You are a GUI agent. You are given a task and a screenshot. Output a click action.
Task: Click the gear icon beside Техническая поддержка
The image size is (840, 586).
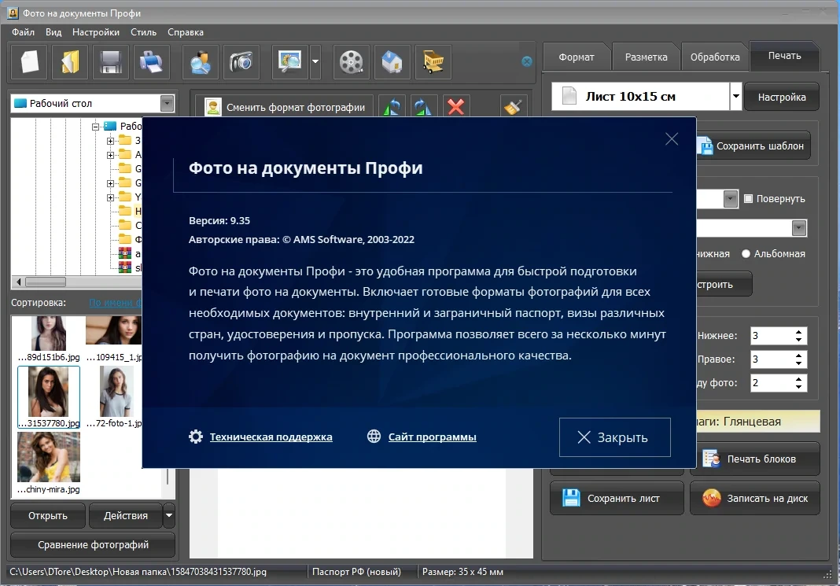coord(196,437)
